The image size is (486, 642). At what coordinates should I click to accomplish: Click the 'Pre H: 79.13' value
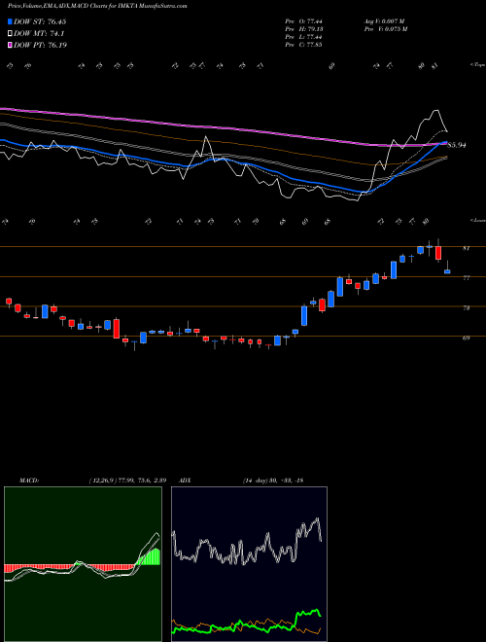click(x=303, y=29)
